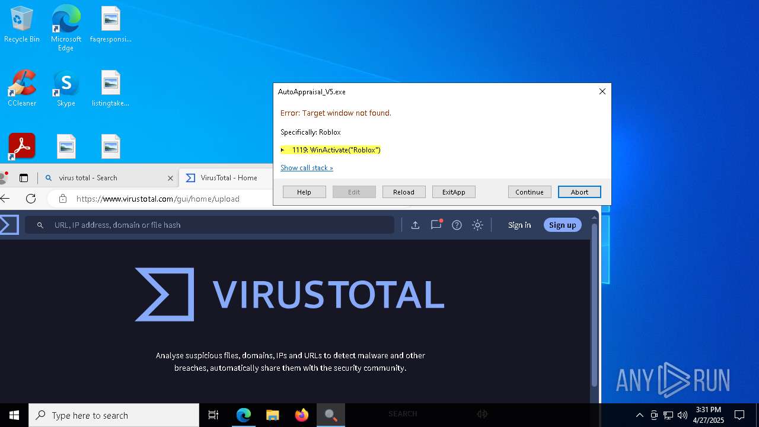This screenshot has height=427, width=759.
Task: Click the taskbar search box
Action: click(x=114, y=415)
